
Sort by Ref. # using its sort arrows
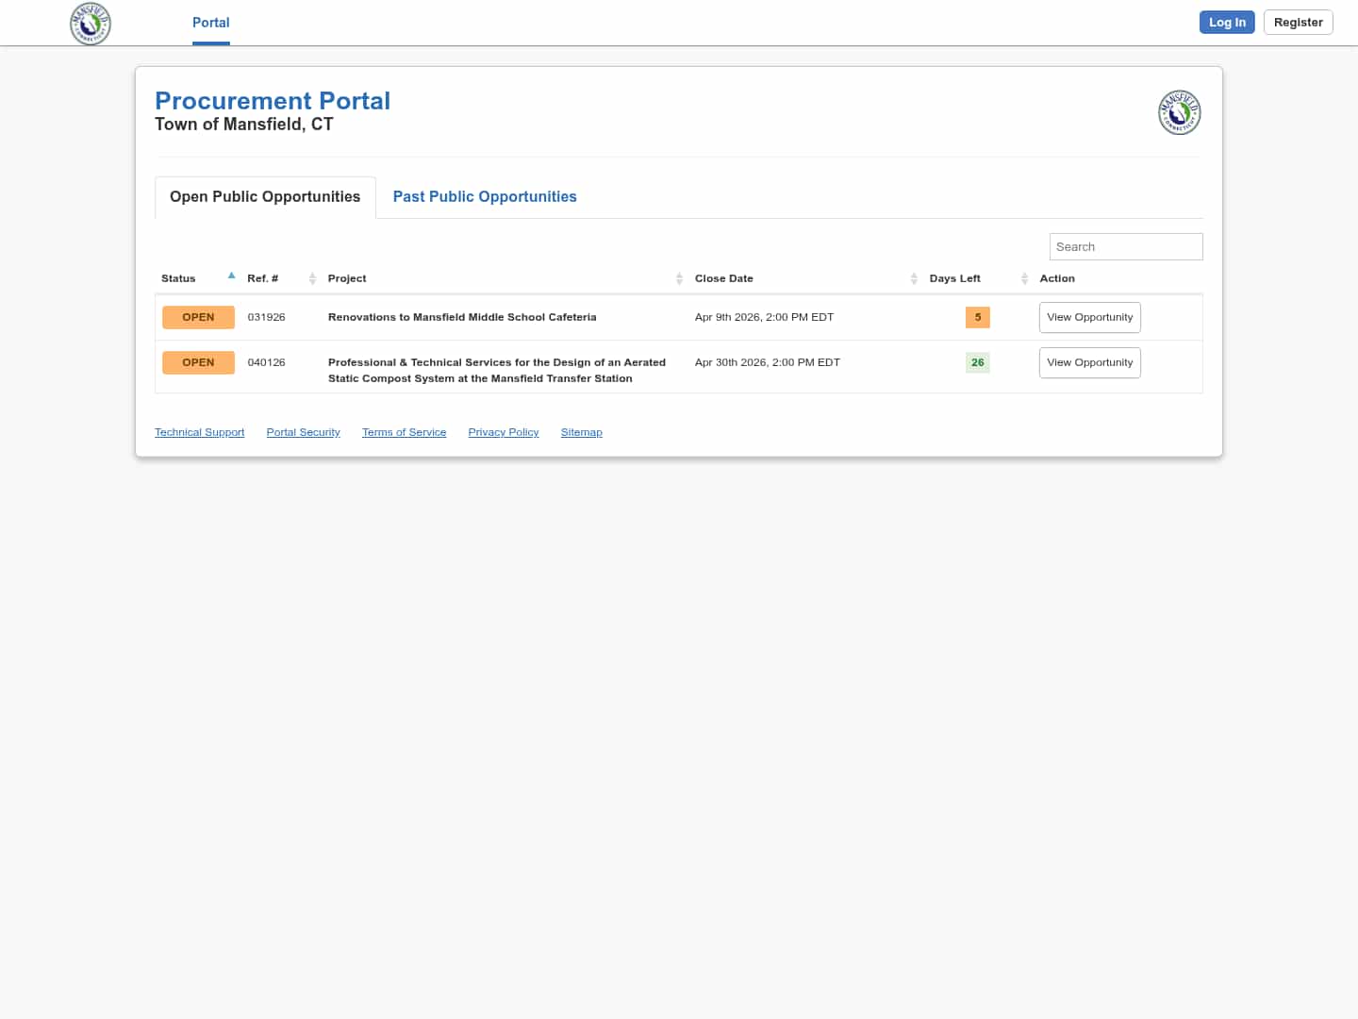(312, 278)
